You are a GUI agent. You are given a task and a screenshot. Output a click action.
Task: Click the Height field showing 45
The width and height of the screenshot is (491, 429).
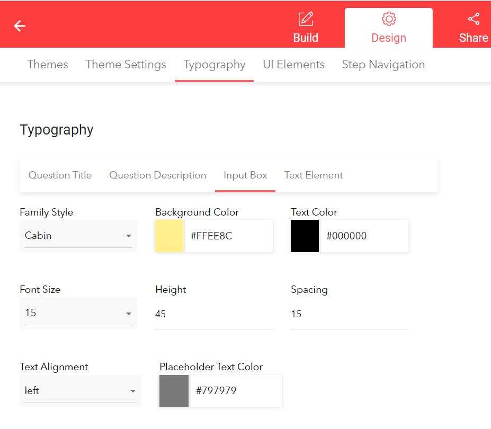[214, 314]
